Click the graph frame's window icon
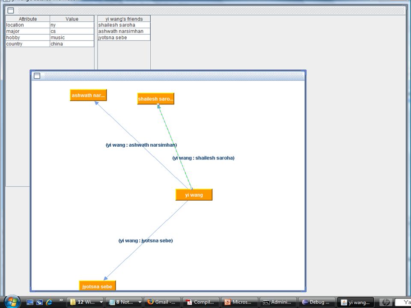Viewport: 411px width, 308px height. [37, 76]
